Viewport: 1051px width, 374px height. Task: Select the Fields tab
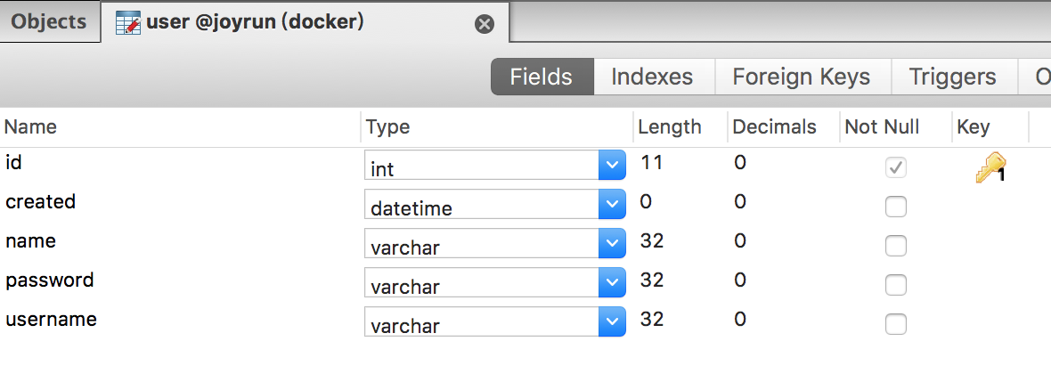point(541,77)
